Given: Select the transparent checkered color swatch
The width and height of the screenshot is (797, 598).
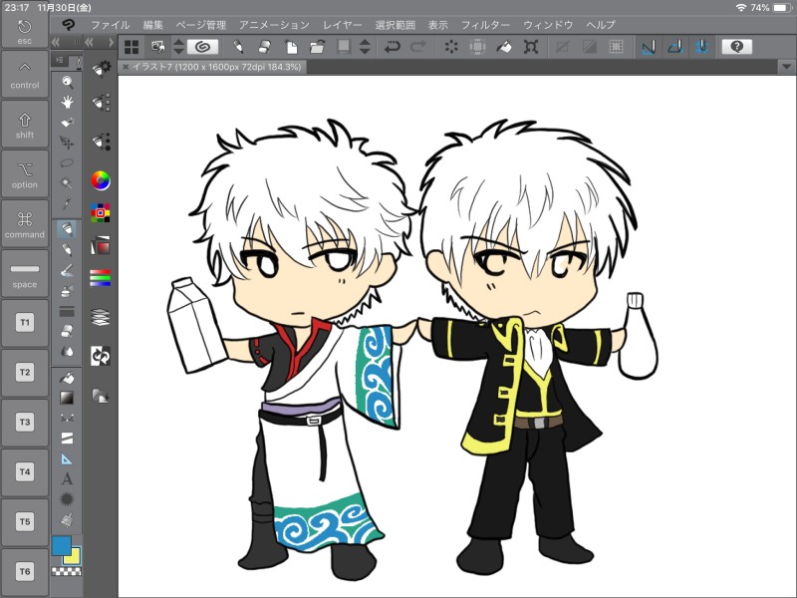Looking at the screenshot, I should tap(67, 572).
